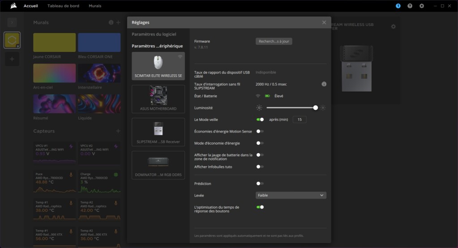Select SCIMITAR ELITE WIRELESS SE device

(x=158, y=66)
